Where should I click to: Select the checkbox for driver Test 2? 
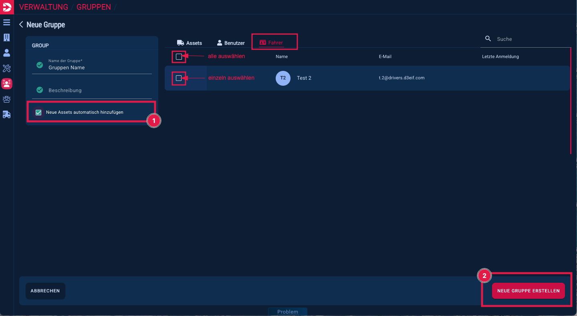pos(179,78)
